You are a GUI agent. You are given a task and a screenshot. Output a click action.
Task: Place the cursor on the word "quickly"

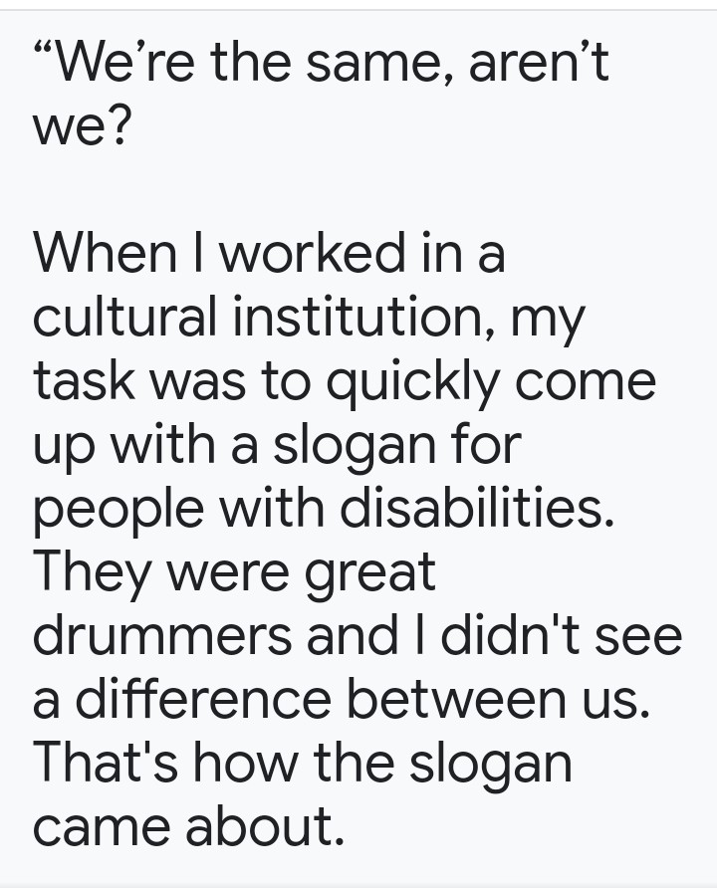click(x=411, y=383)
